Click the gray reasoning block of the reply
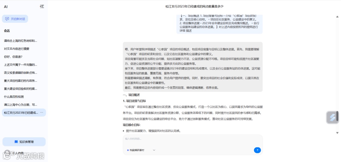The width and height of the screenshot is (341, 162). pyautogui.click(x=193, y=67)
